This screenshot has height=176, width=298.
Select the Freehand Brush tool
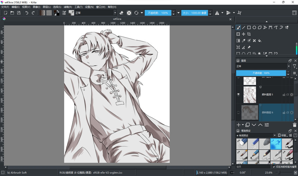[238, 28]
